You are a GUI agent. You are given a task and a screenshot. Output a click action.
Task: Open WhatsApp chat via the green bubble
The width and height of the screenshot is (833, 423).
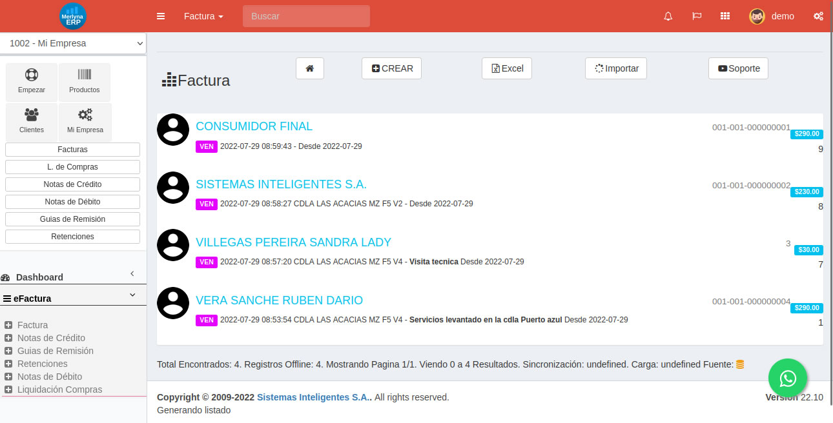tap(787, 378)
